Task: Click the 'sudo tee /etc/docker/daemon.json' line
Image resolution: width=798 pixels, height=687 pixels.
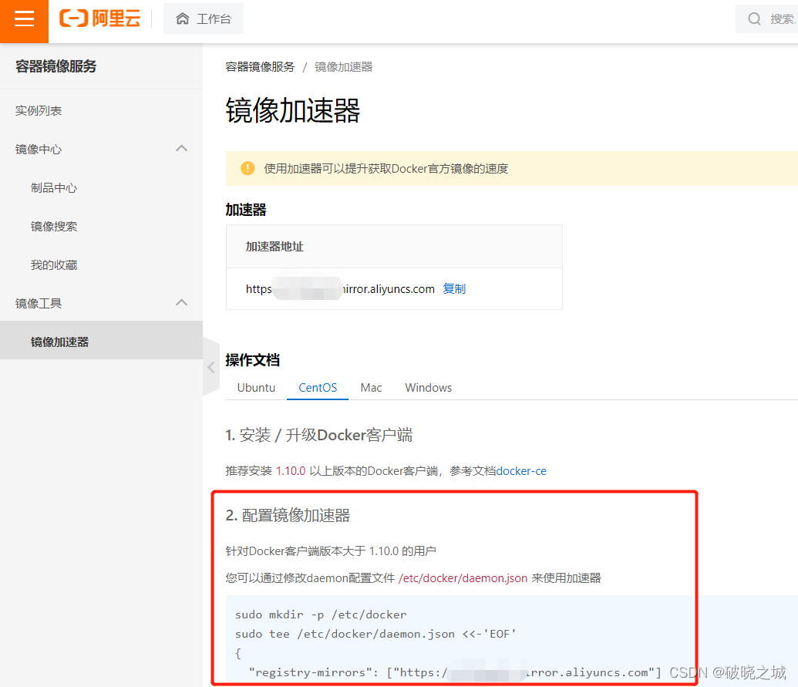Action: click(x=375, y=634)
